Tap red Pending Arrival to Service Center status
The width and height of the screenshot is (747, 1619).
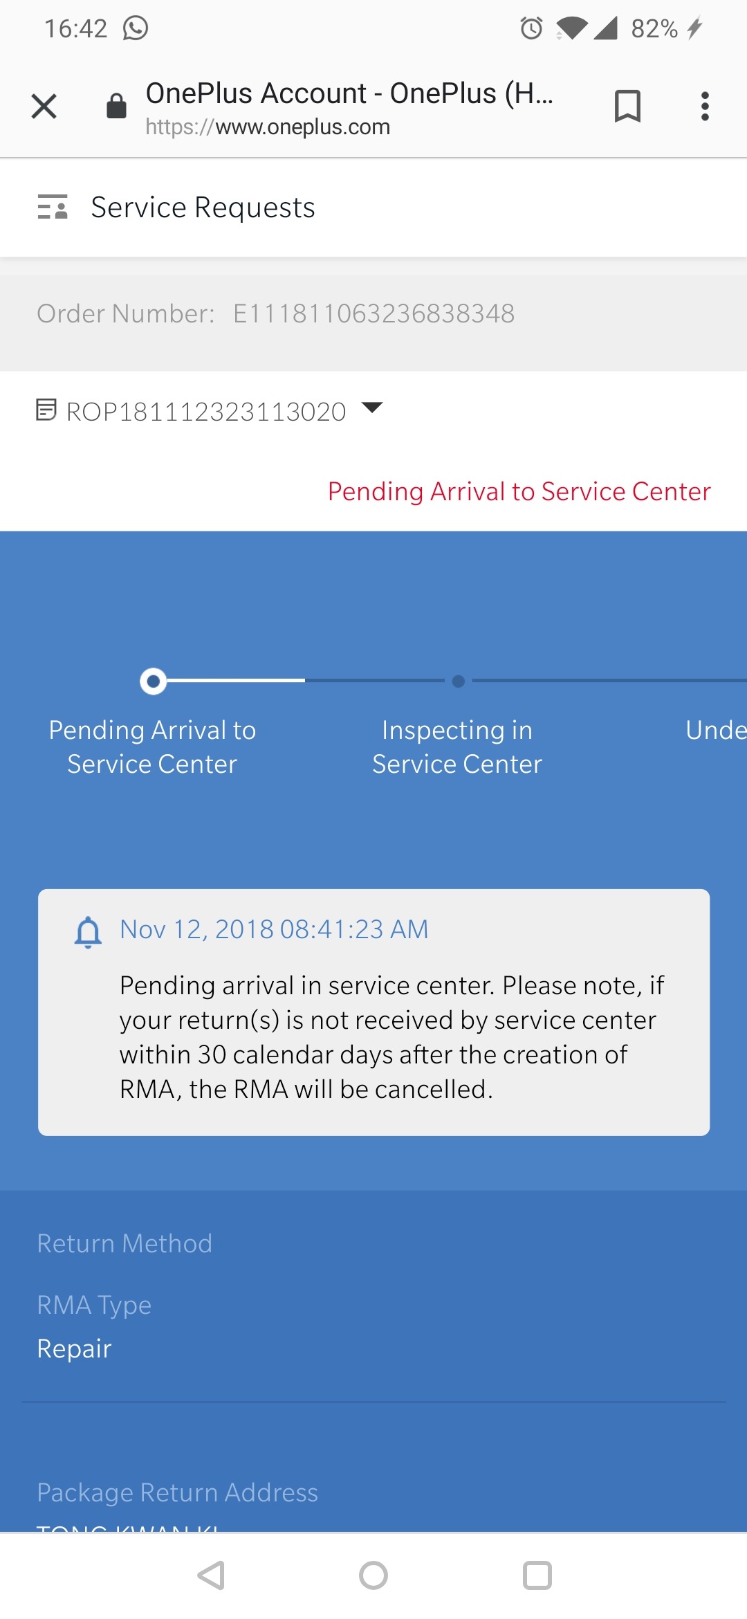[519, 491]
